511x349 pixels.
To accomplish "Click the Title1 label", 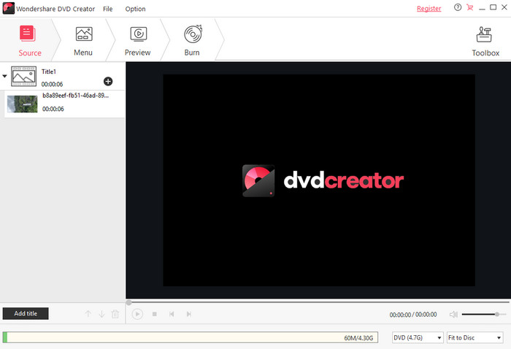I will (49, 72).
